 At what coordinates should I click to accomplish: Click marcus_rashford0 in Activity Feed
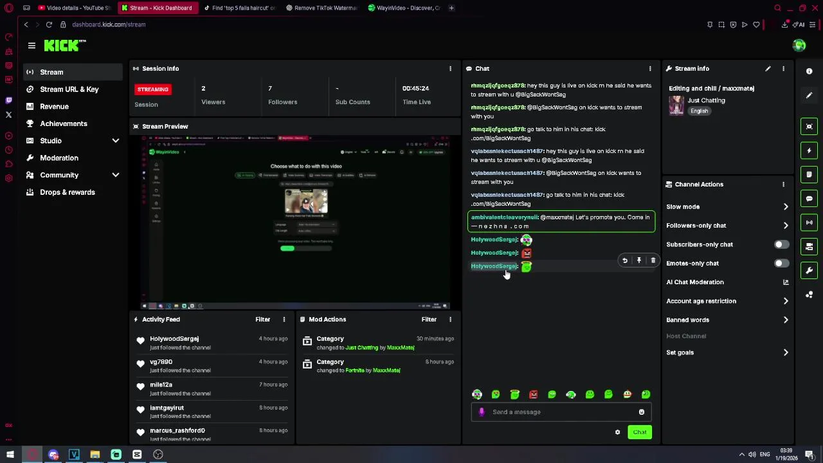[177, 431]
